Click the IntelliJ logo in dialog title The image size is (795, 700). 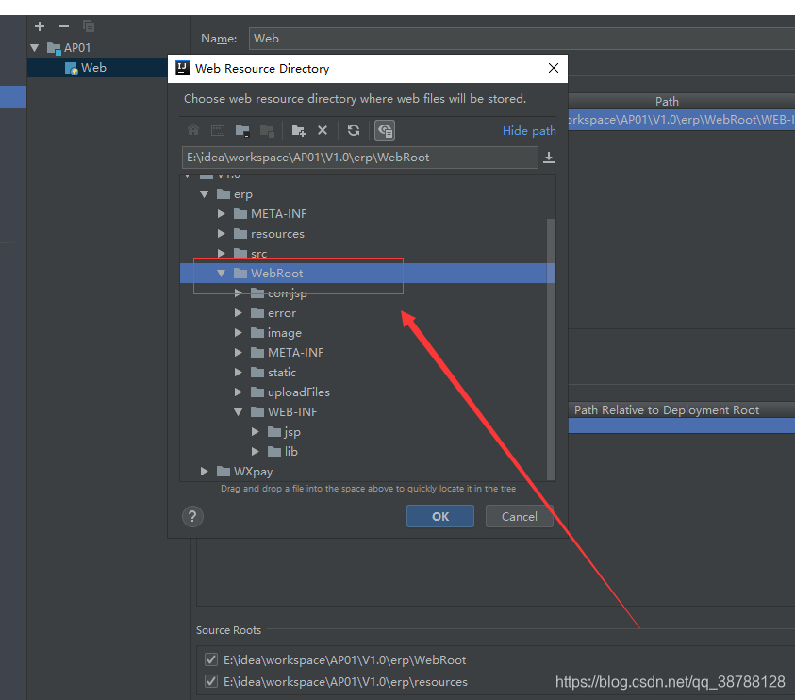click(183, 68)
